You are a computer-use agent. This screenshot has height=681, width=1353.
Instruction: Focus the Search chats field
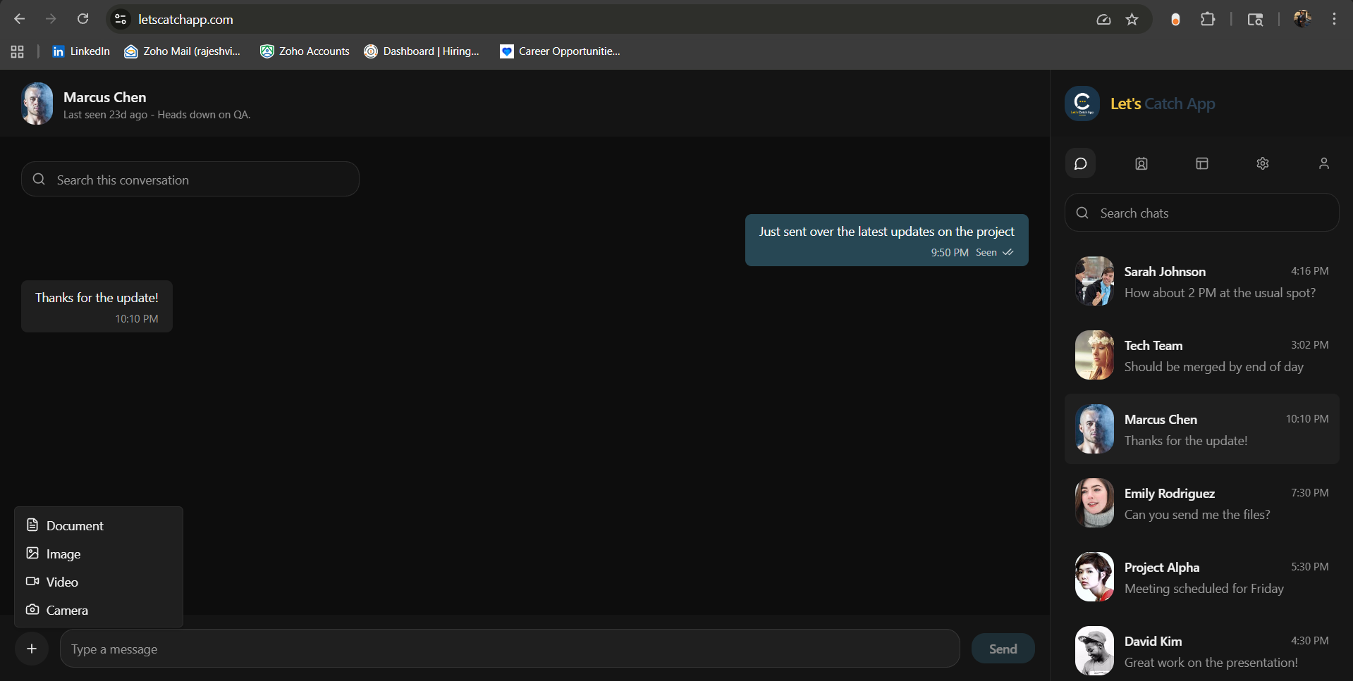[x=1201, y=213]
